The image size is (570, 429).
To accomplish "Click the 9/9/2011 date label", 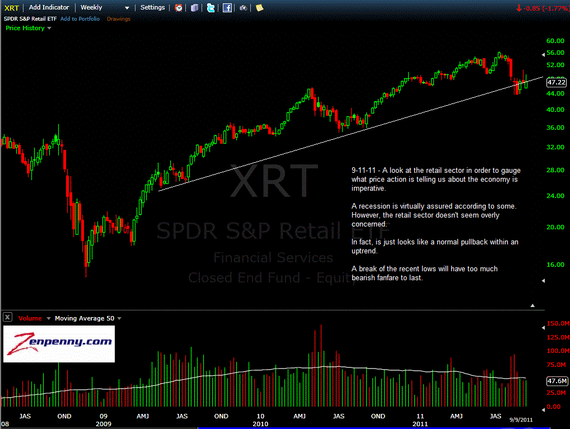I will coord(521,419).
